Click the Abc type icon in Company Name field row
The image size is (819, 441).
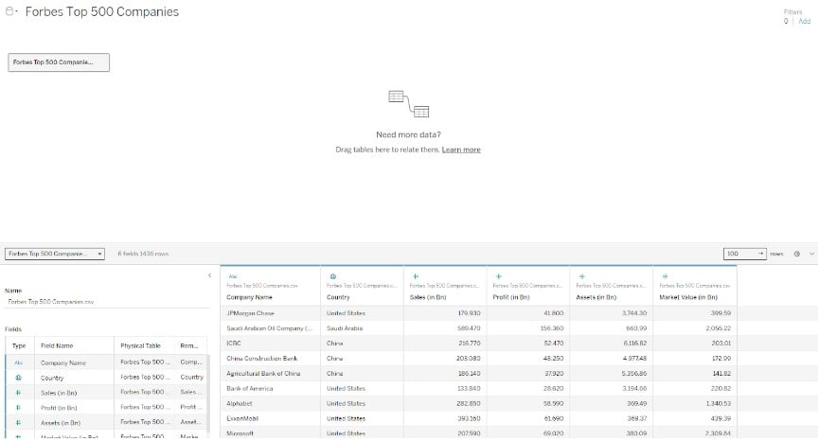click(x=18, y=362)
